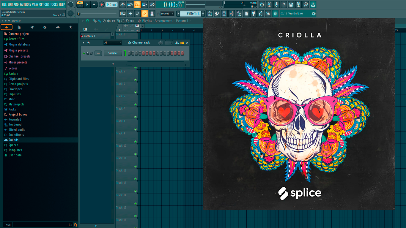The image size is (406, 228).
Task: Select the Sounds item in Browser
Action: pos(13,140)
